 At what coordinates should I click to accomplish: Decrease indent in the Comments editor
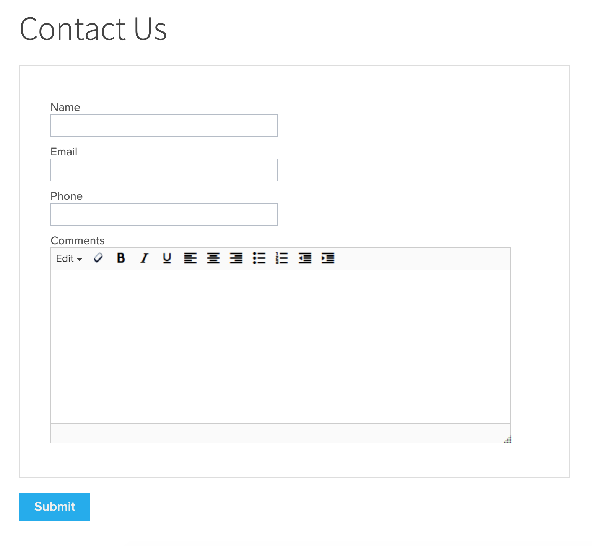pyautogui.click(x=305, y=258)
